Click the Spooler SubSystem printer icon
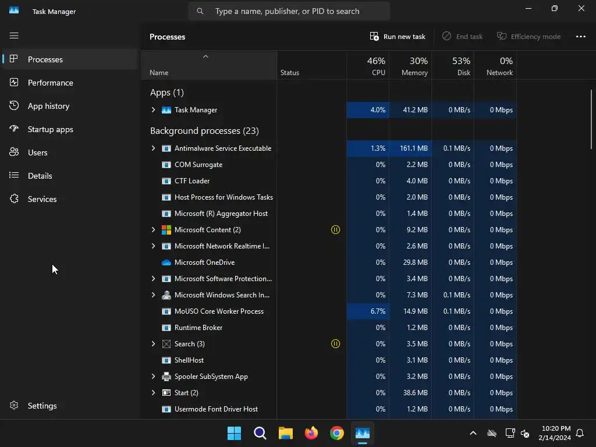This screenshot has width=596, height=447. (166, 377)
